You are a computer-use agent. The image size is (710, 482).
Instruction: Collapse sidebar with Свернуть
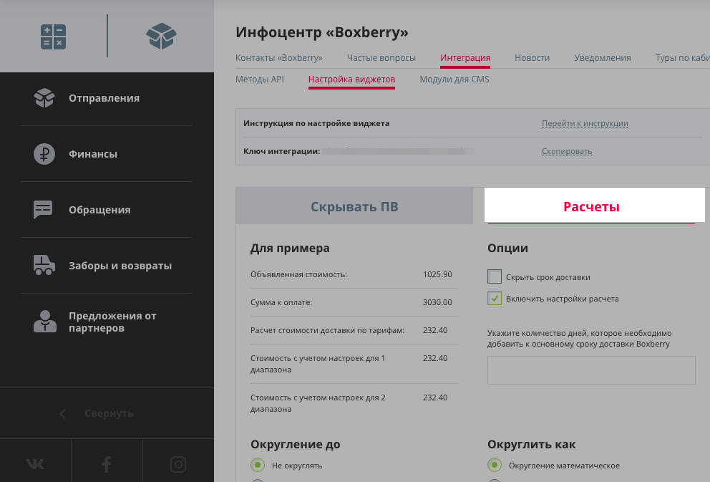(109, 413)
